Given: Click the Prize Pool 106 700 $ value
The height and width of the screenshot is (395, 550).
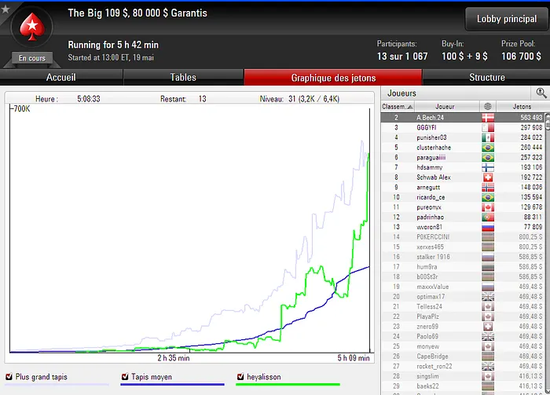Looking at the screenshot, I should (521, 56).
